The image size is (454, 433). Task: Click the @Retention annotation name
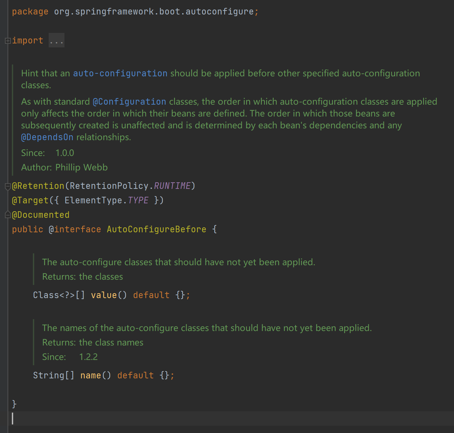click(38, 186)
